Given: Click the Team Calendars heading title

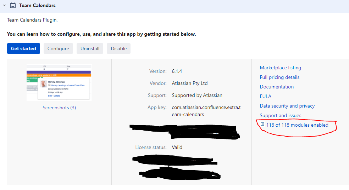Looking at the screenshot, I should pyautogui.click(x=37, y=5).
